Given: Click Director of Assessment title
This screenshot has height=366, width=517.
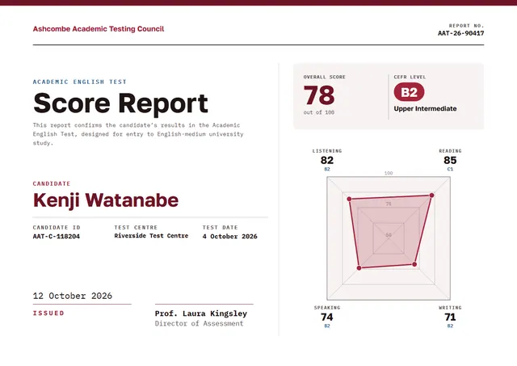Looking at the screenshot, I should pyautogui.click(x=200, y=323).
